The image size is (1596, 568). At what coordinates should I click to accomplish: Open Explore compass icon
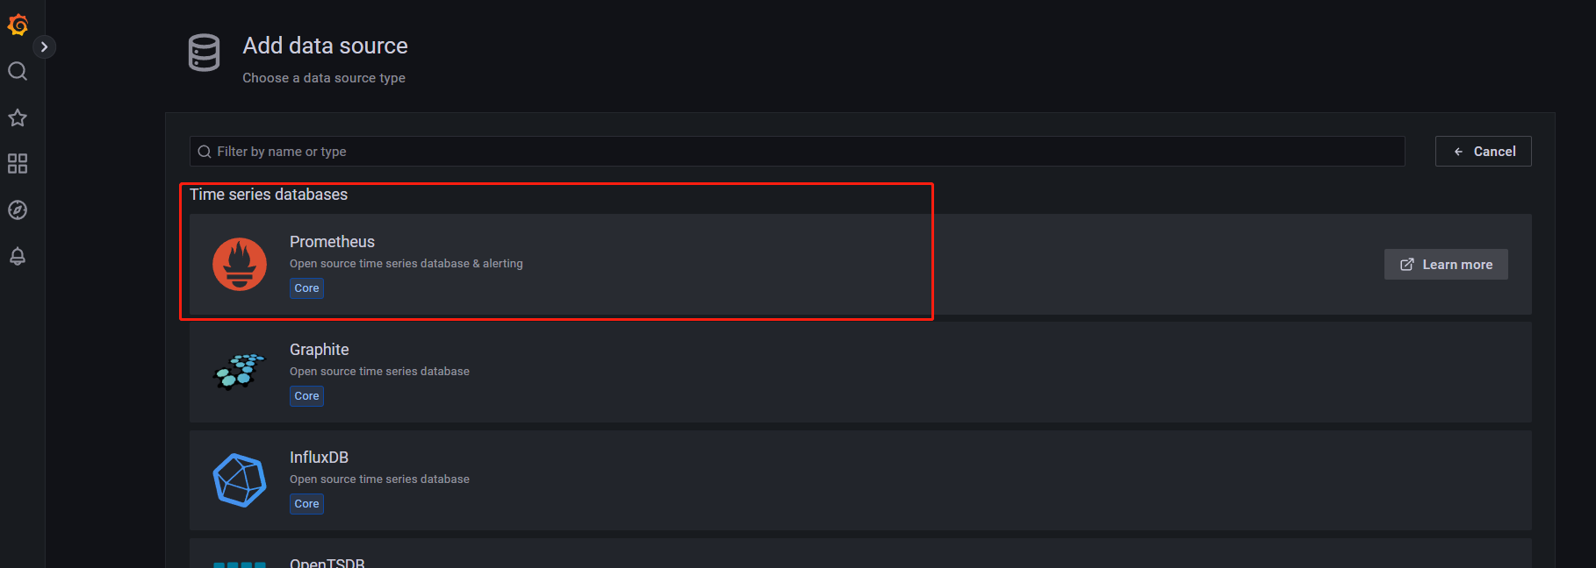(x=18, y=210)
